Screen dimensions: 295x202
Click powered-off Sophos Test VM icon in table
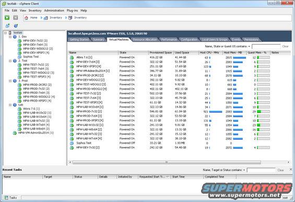pyautogui.click(x=72, y=143)
